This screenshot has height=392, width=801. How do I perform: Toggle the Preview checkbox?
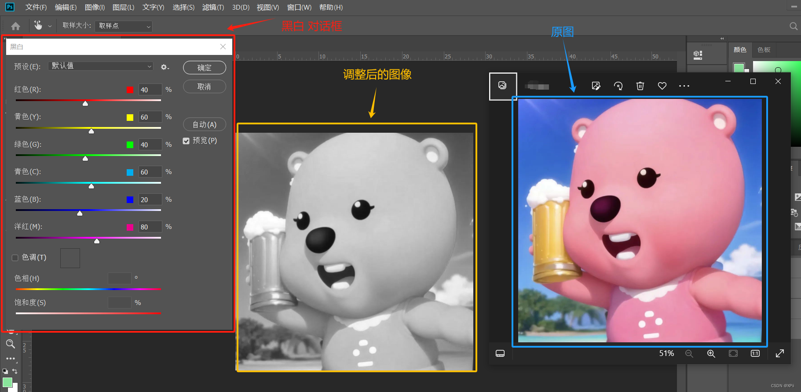pyautogui.click(x=186, y=141)
